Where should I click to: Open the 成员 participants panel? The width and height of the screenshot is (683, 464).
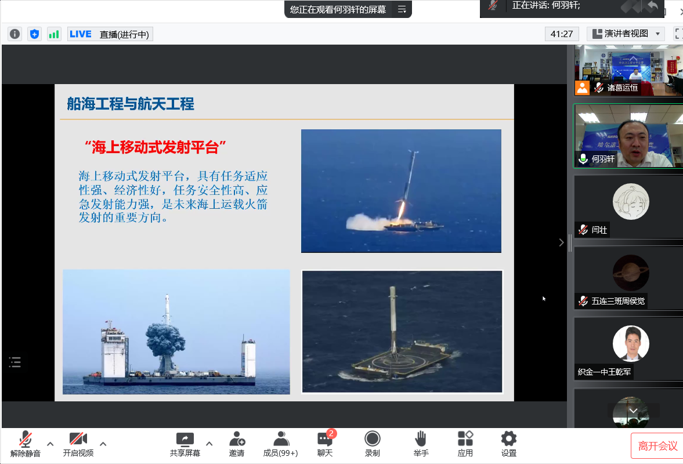point(280,444)
